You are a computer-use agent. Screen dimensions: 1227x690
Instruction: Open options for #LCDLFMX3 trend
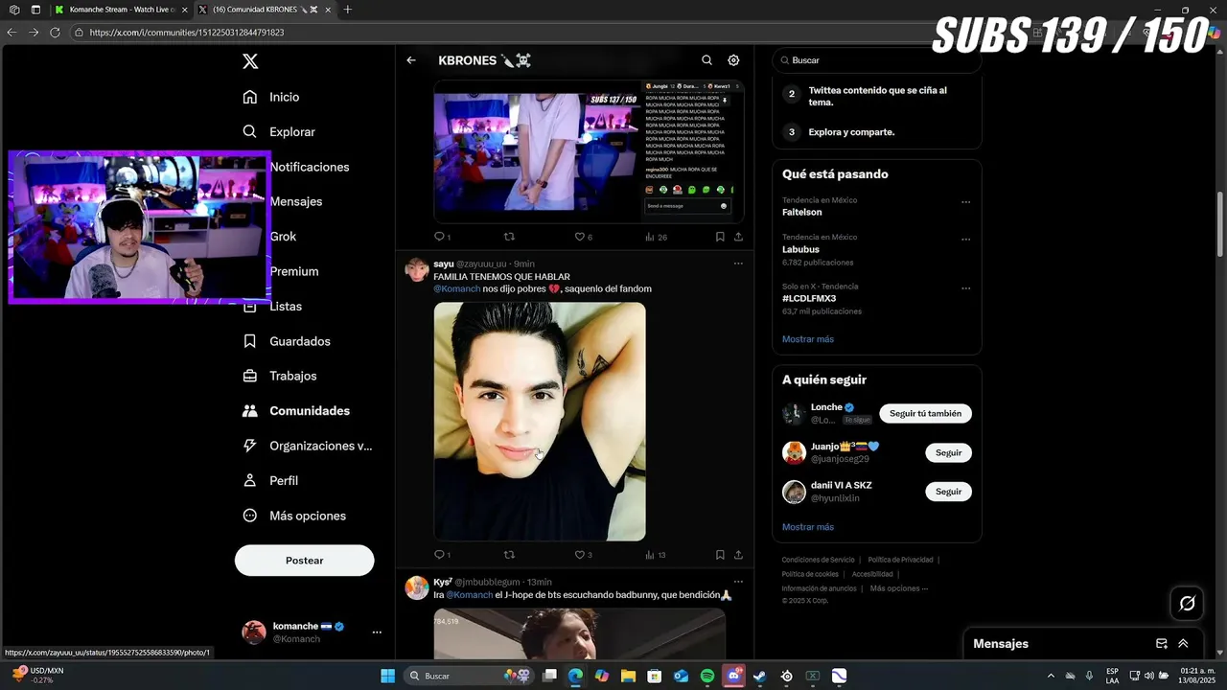[965, 287]
